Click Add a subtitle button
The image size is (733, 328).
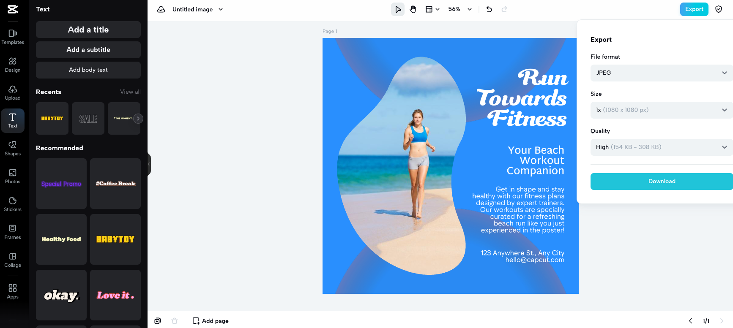pos(88,50)
